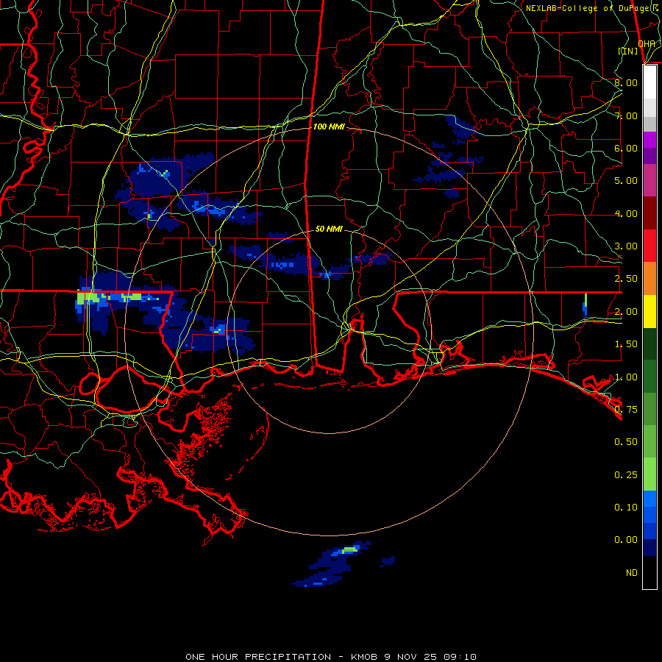Screen dimensions: 662x662
Task: Click the 3.00 legend value
Action: (x=626, y=246)
